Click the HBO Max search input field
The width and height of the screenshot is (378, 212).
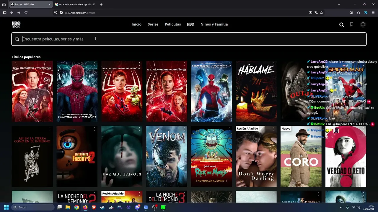pyautogui.click(x=189, y=39)
